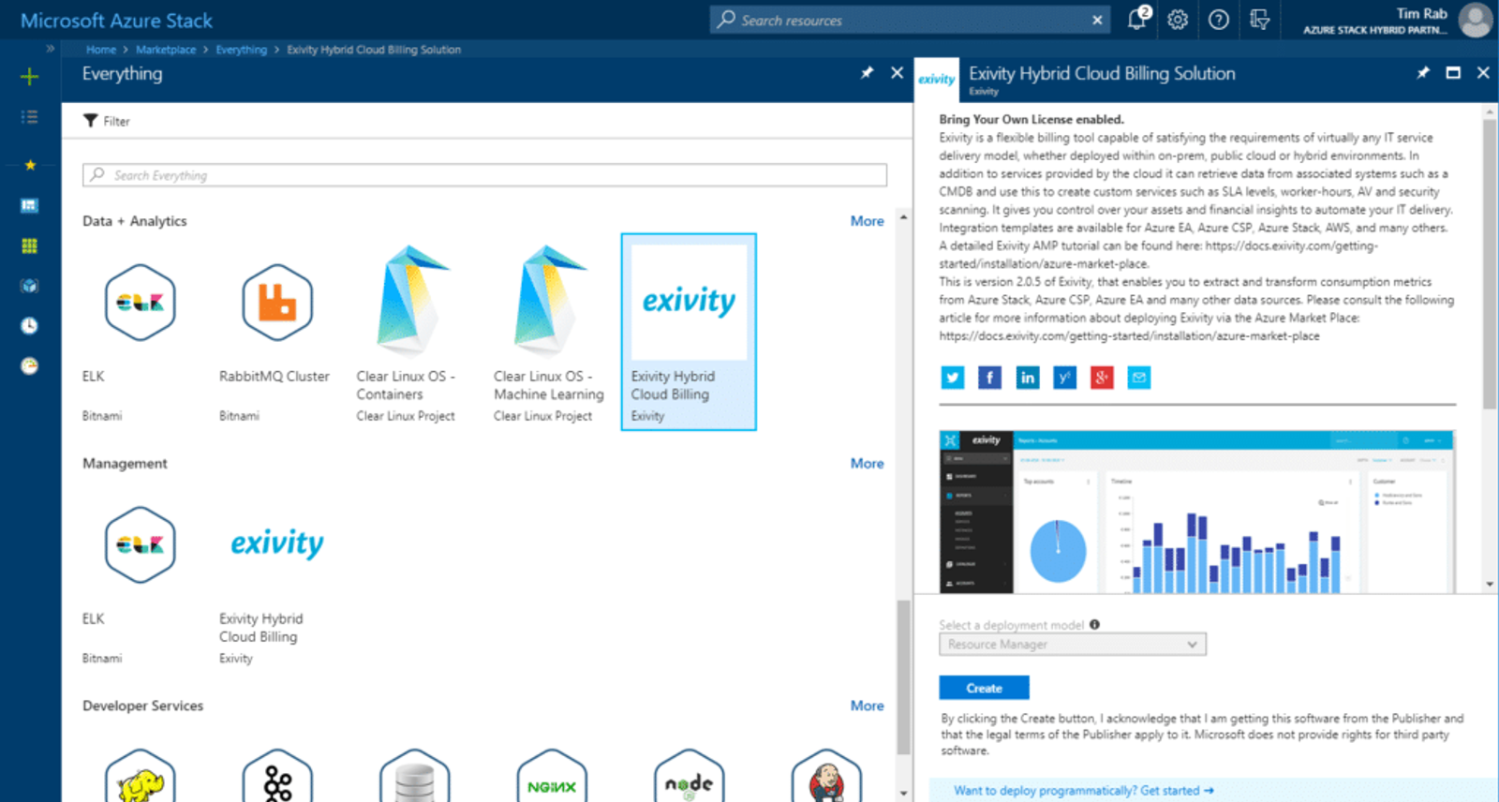Image resolution: width=1499 pixels, height=802 pixels.
Task: Open Tim Rab account avatar
Action: 1476,20
